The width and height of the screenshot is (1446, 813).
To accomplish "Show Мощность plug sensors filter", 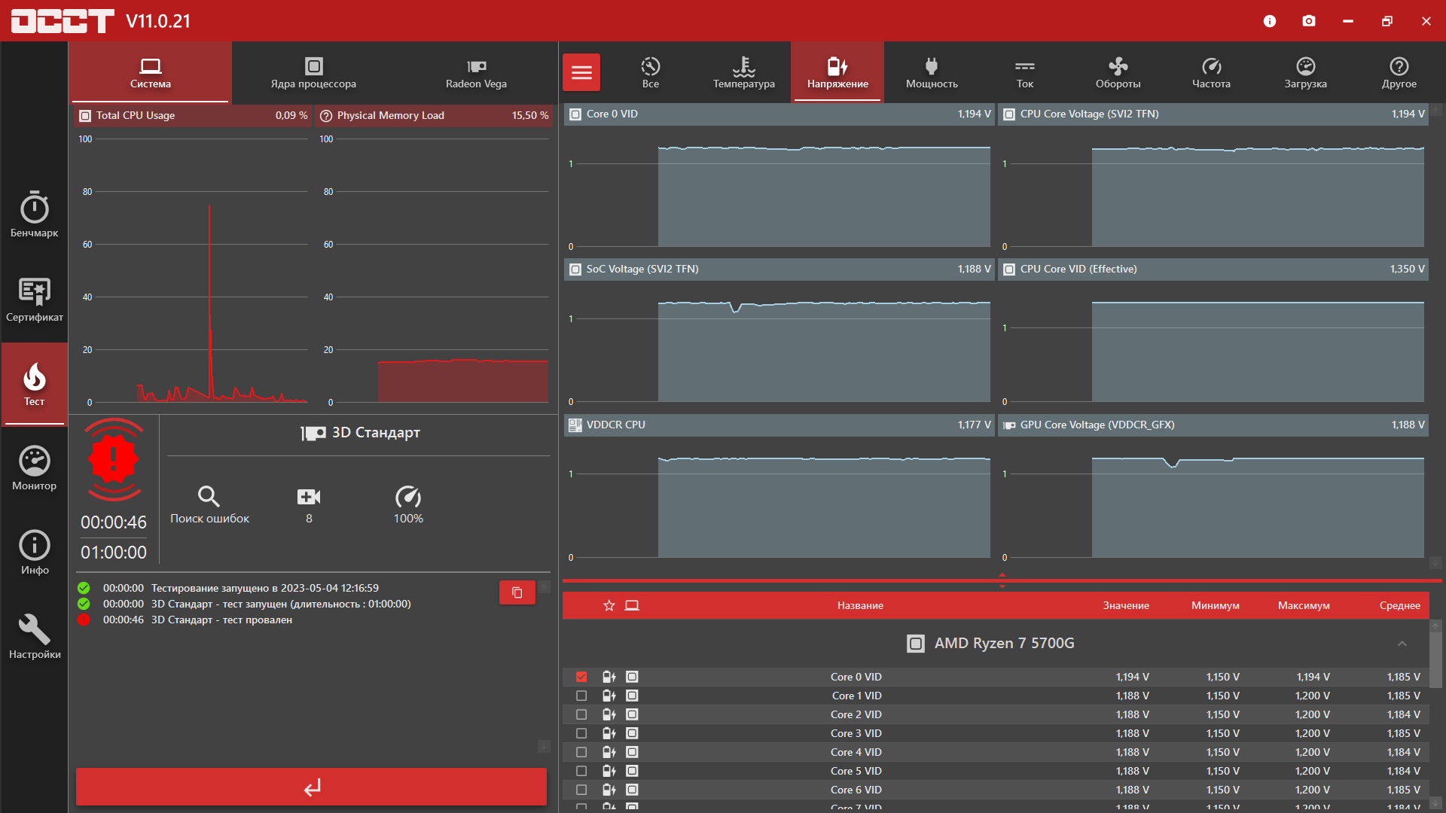I will tap(932, 72).
